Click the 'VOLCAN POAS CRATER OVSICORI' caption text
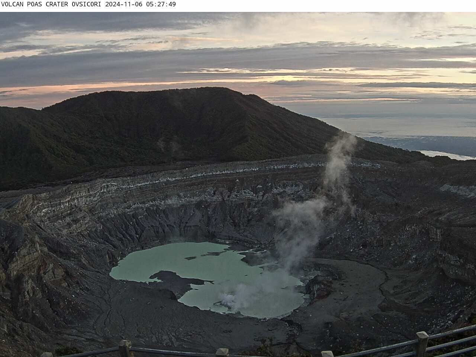Image resolution: width=476 pixels, height=357 pixels. point(52,4)
